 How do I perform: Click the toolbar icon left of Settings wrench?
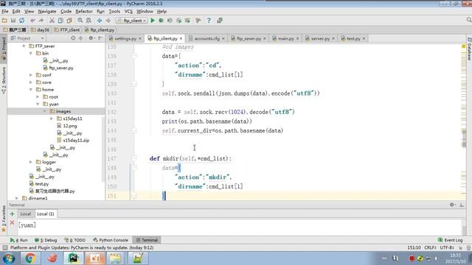point(187,21)
